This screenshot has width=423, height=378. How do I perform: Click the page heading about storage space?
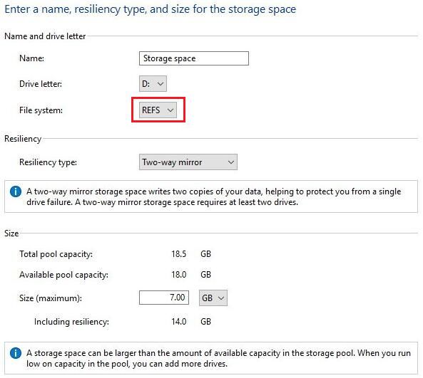click(151, 9)
